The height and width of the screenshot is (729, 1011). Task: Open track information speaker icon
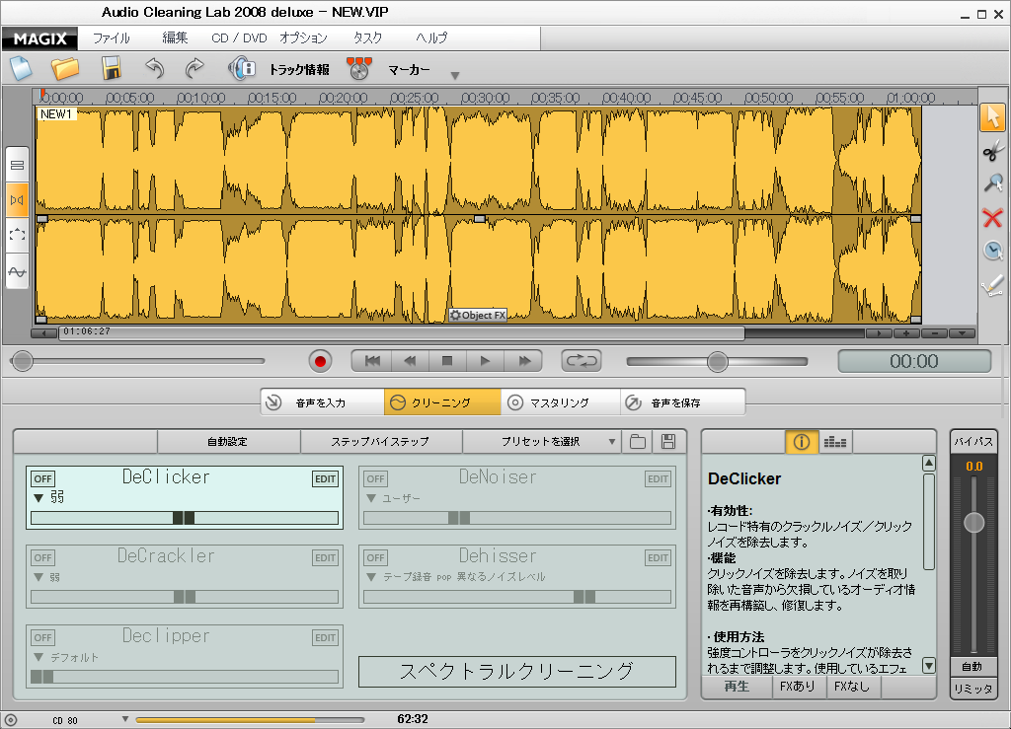(x=242, y=68)
